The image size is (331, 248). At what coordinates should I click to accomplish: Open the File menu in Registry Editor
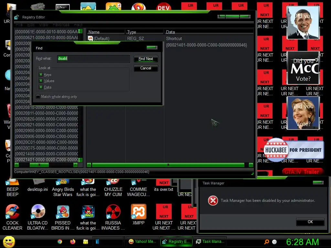pyautogui.click(x=19, y=25)
